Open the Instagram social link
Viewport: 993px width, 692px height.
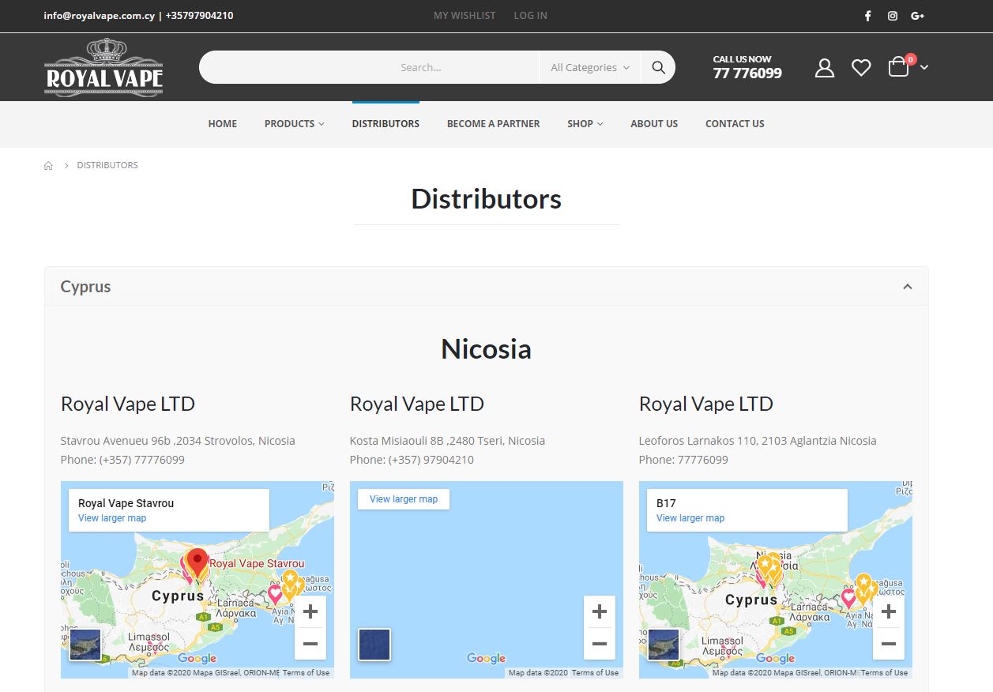pyautogui.click(x=892, y=16)
